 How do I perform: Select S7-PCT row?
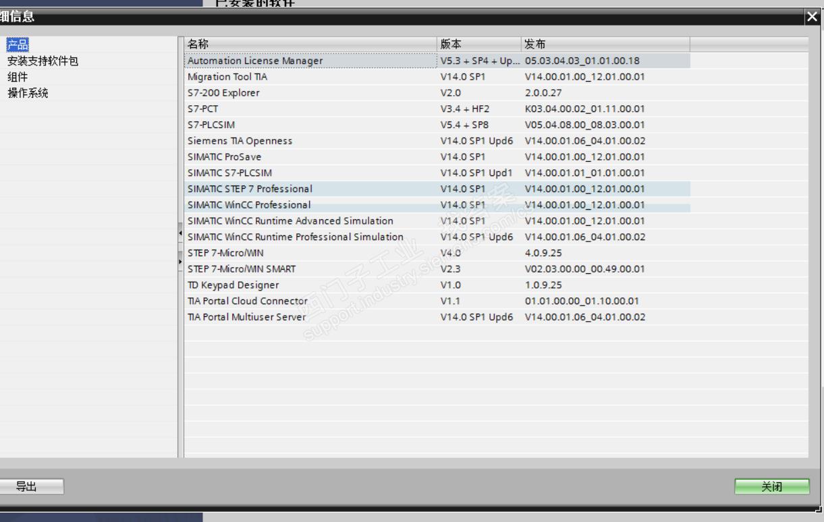point(437,109)
